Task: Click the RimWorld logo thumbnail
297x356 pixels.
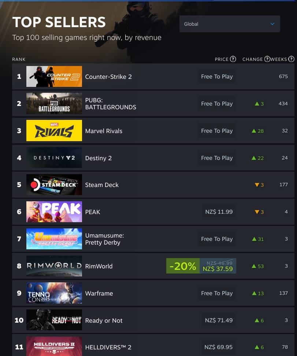Action: [x=54, y=266]
